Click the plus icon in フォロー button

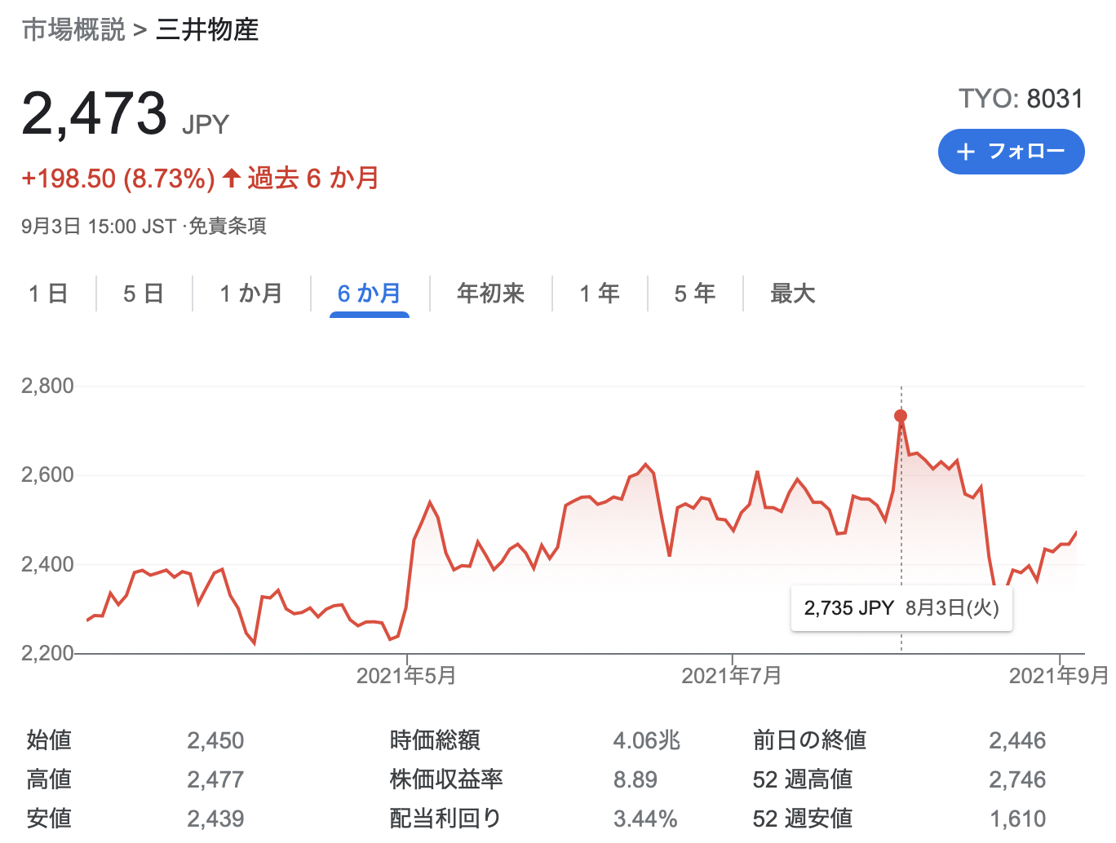point(966,152)
